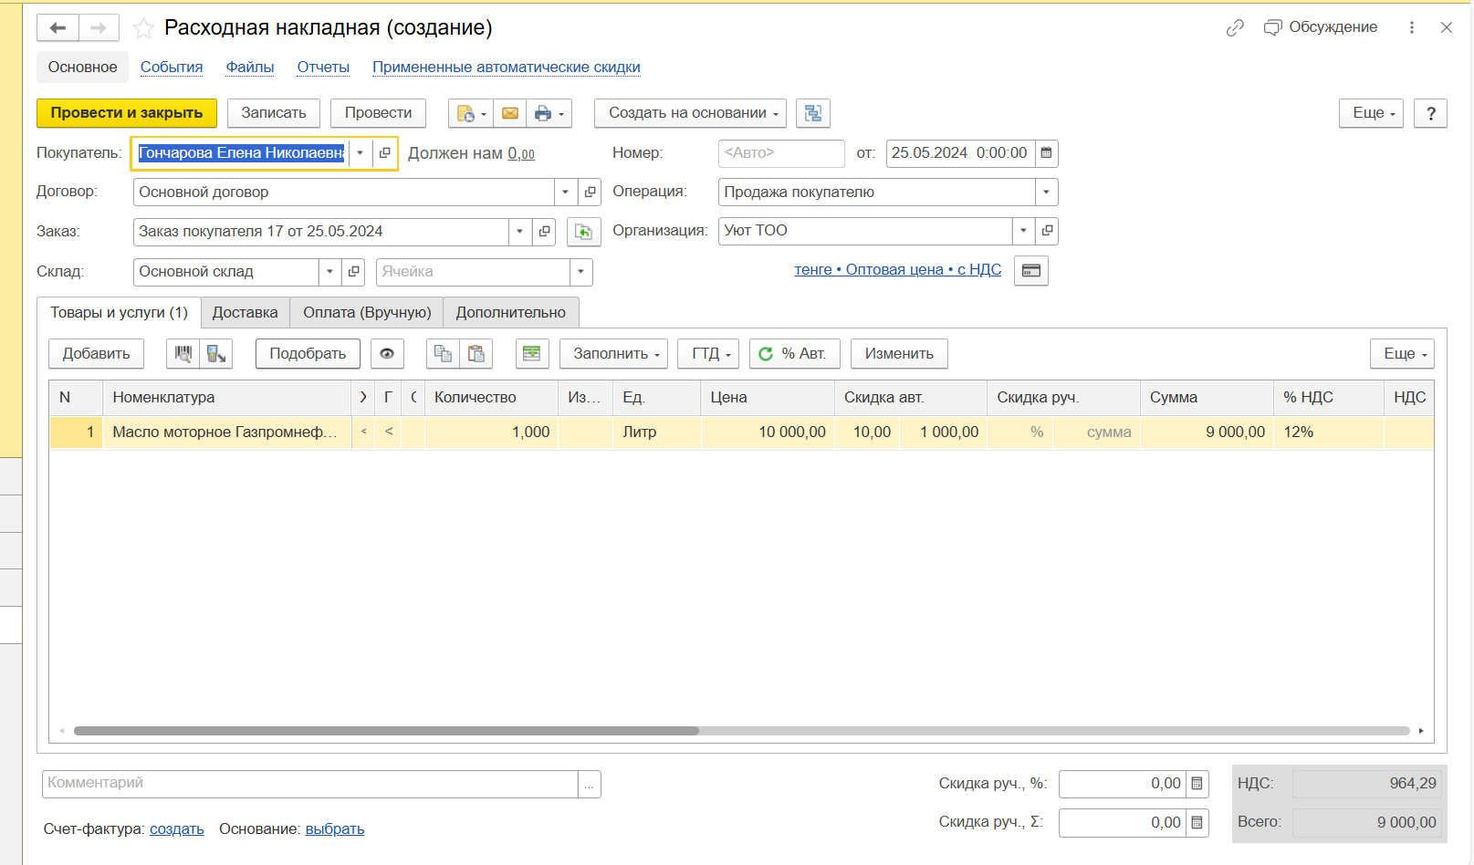Open the Склад dropdown arrow

pos(329,272)
